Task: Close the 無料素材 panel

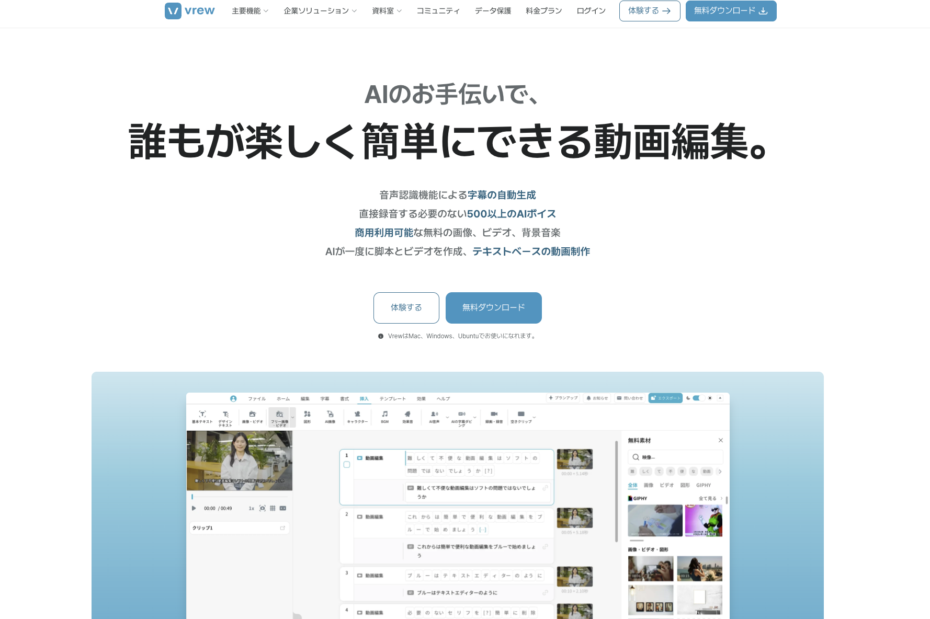Action: click(x=721, y=440)
